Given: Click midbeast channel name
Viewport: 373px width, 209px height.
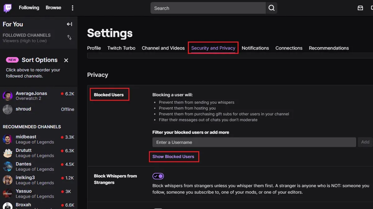Looking at the screenshot, I should coord(26,137).
